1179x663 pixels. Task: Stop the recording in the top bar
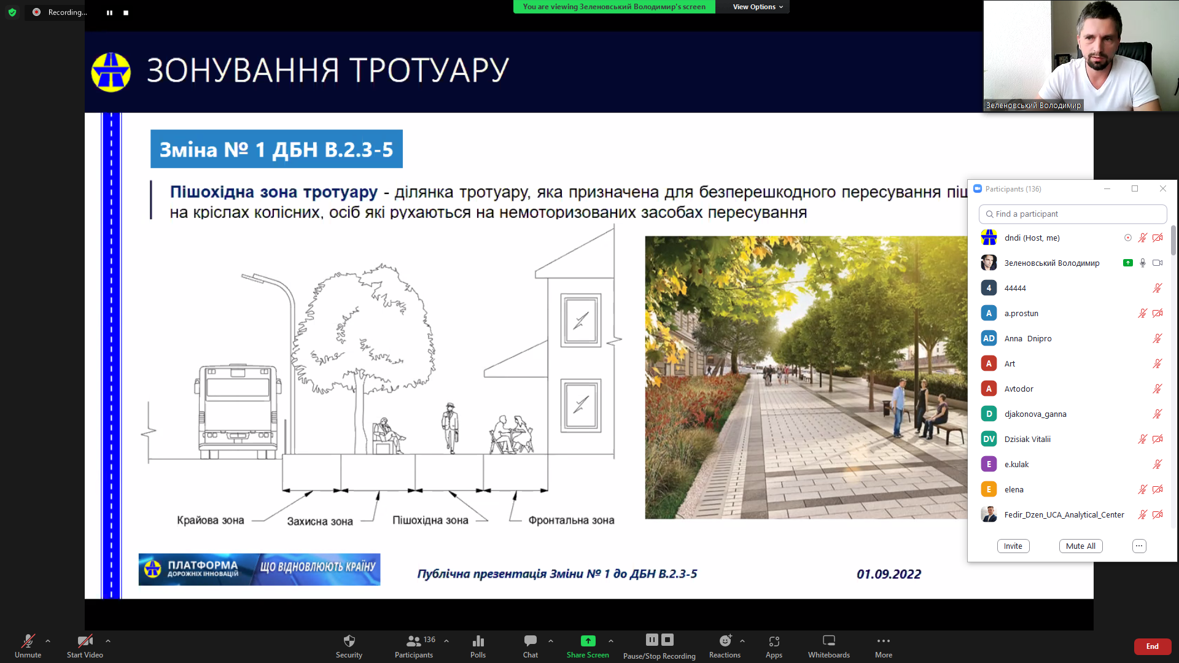[x=126, y=12]
